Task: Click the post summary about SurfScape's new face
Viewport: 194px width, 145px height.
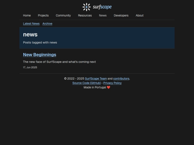Action: click(59, 62)
